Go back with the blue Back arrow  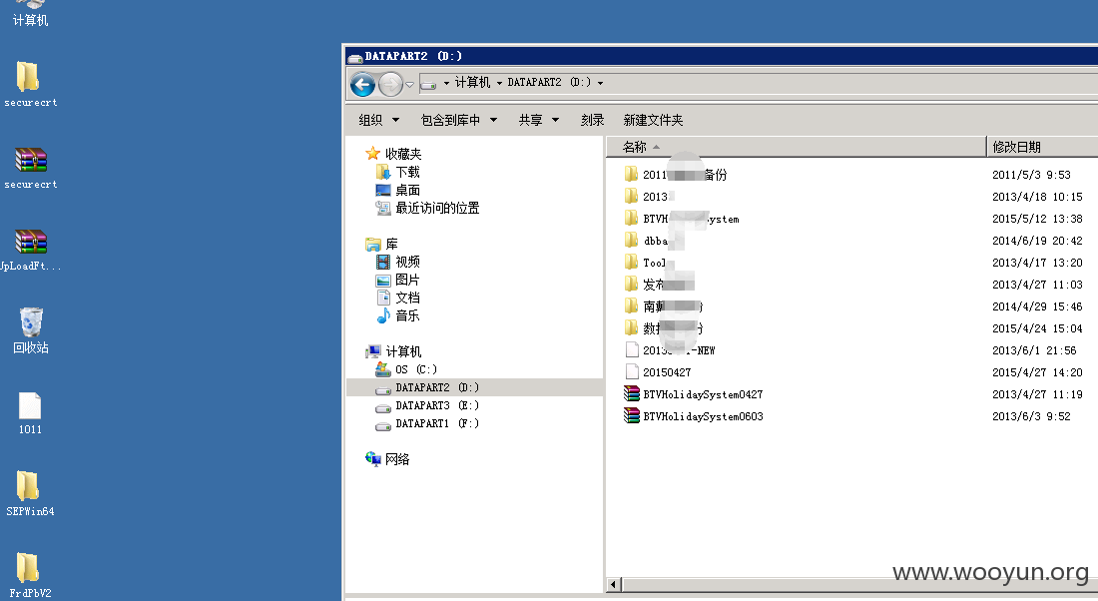click(362, 85)
